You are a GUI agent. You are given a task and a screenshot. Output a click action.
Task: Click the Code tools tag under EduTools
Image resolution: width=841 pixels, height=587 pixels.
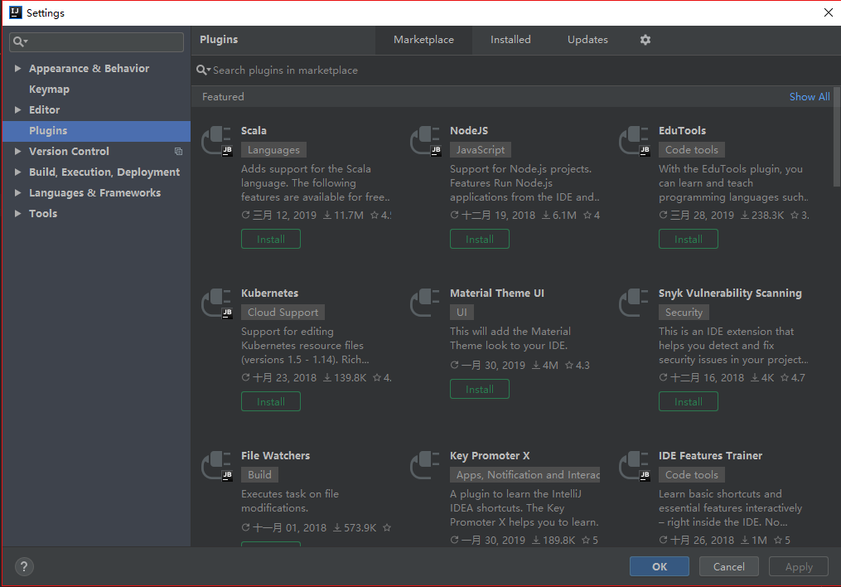692,150
